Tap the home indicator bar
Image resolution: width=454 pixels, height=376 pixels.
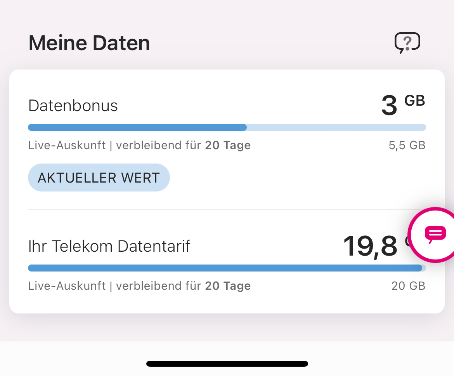pyautogui.click(x=227, y=364)
